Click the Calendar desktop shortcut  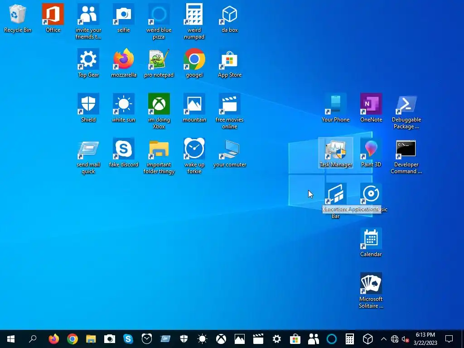371,243
